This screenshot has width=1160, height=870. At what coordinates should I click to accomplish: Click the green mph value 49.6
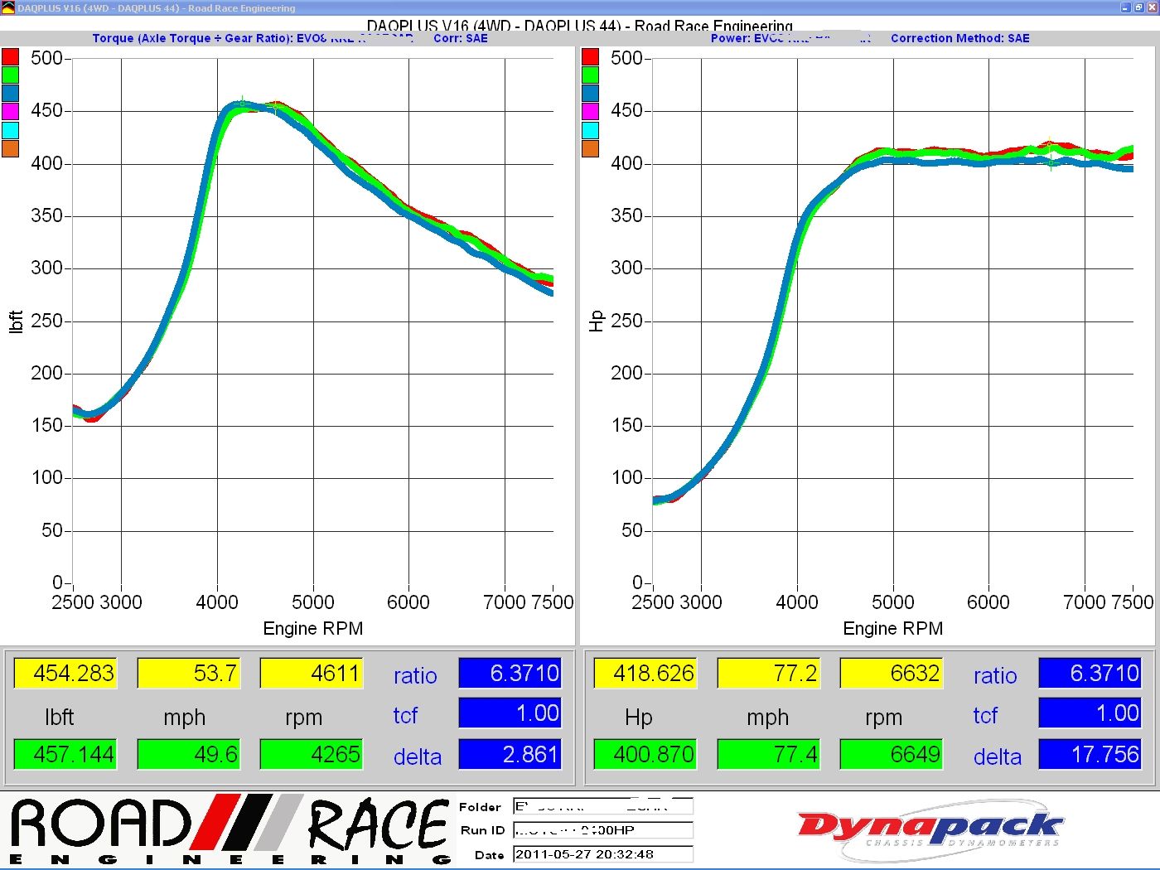click(x=189, y=754)
